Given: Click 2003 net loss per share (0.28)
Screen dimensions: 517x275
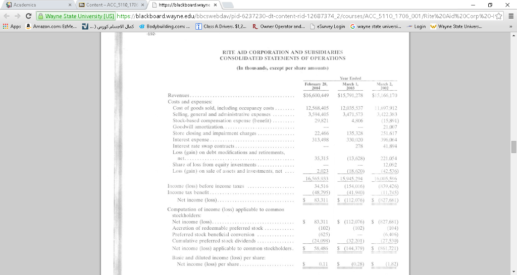Looking at the screenshot, I should pos(357,264).
